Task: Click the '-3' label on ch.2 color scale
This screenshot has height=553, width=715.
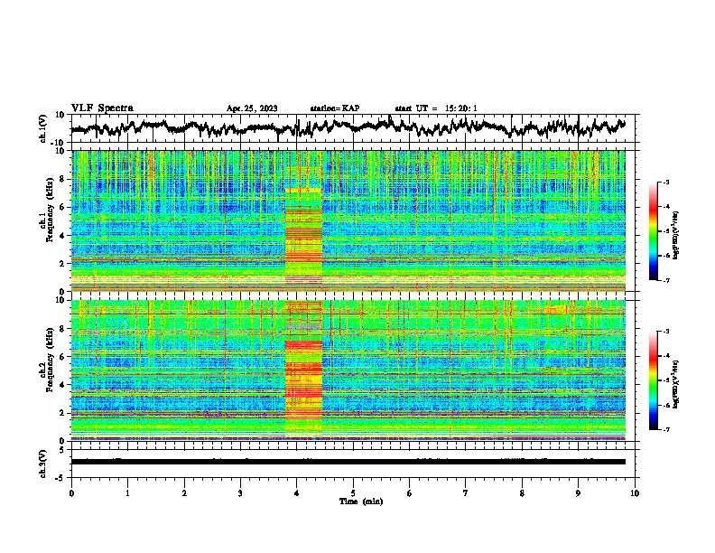Action: [666, 332]
